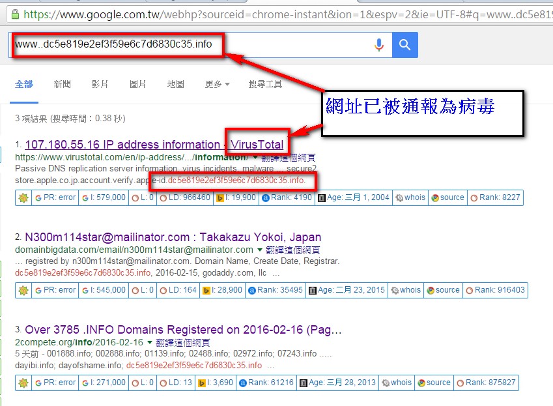This screenshot has height=406, width=553.
Task: View source in the VirusTotal result bar
Action: pos(448,197)
